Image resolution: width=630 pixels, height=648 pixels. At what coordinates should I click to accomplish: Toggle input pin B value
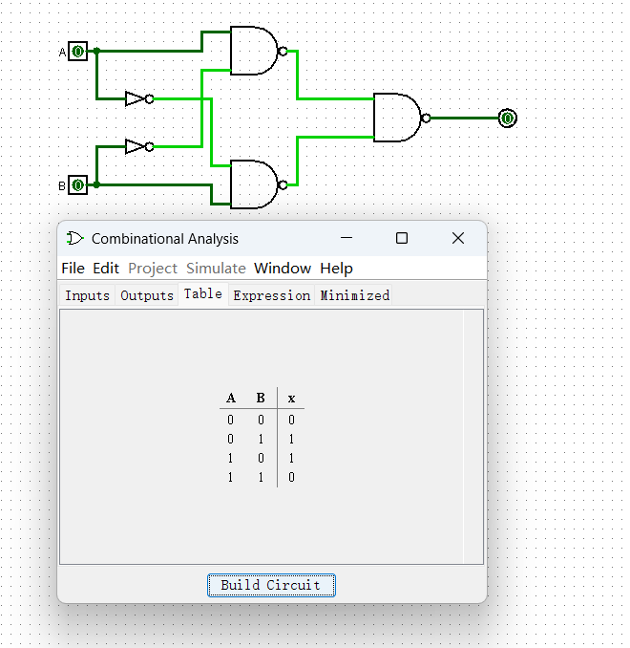pyautogui.click(x=78, y=185)
